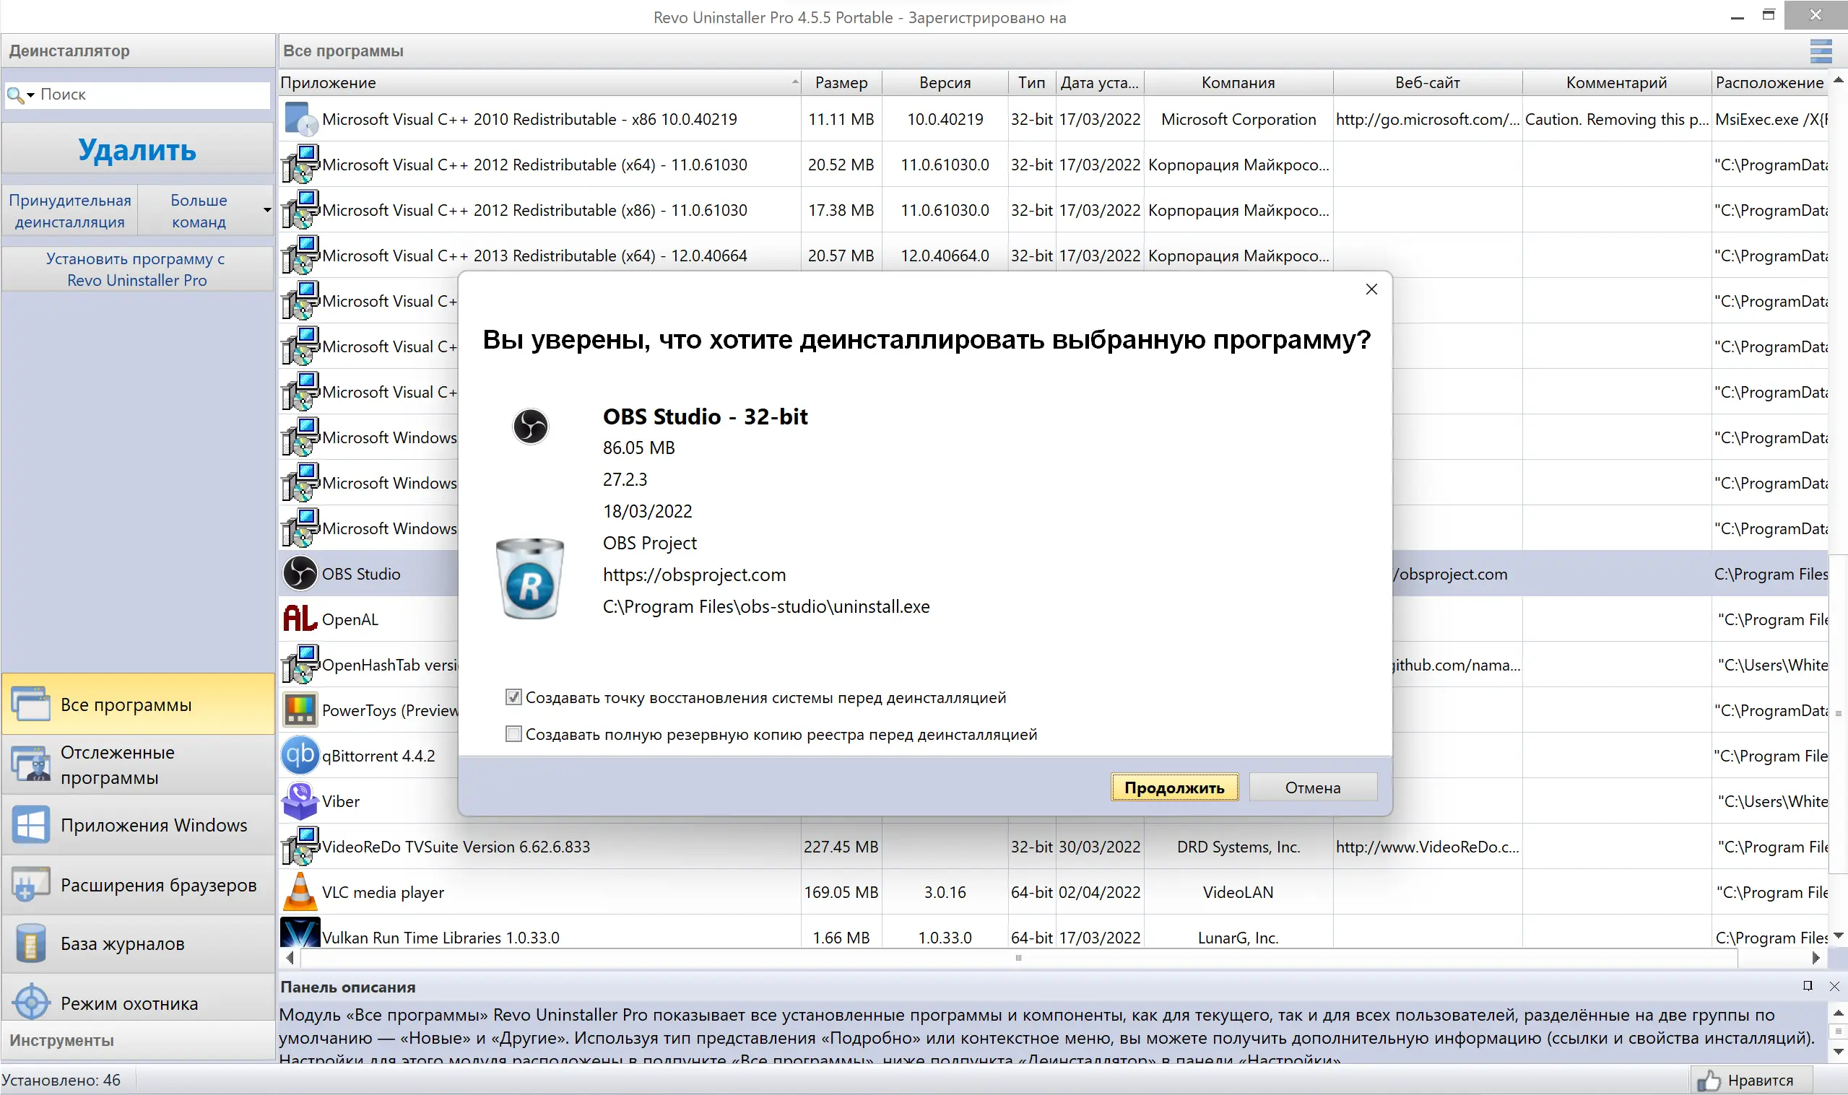Open the Hunter Mode crosshair icon
The image size is (1848, 1095).
(31, 1002)
